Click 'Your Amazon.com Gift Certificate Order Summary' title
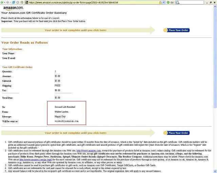The image size is (217, 173). coord(34,13)
